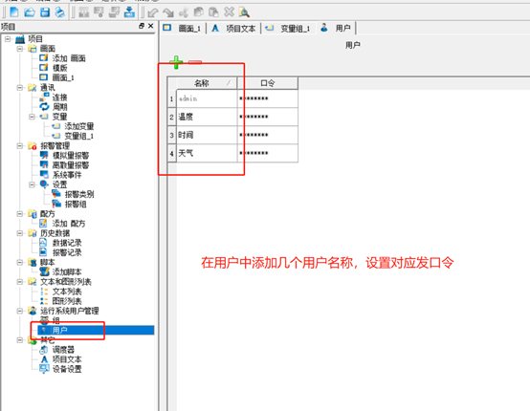The width and height of the screenshot is (530, 411).
Task: Open 图形列表 tree item
Action: pos(67,301)
